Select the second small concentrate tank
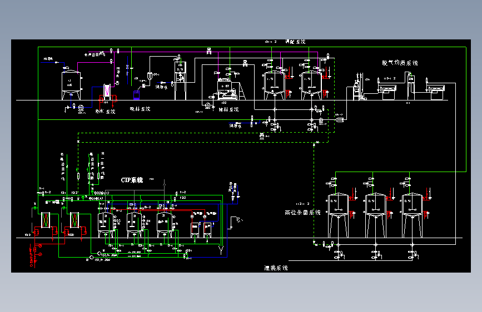482x312 pixels. coord(207,230)
